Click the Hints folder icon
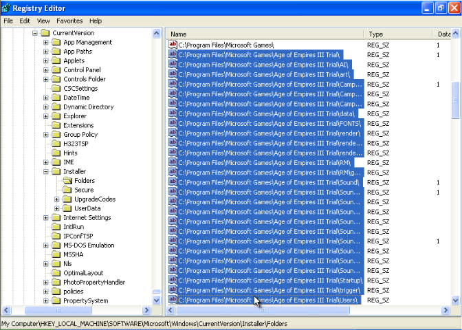Image resolution: width=462 pixels, height=330 pixels. click(56, 153)
